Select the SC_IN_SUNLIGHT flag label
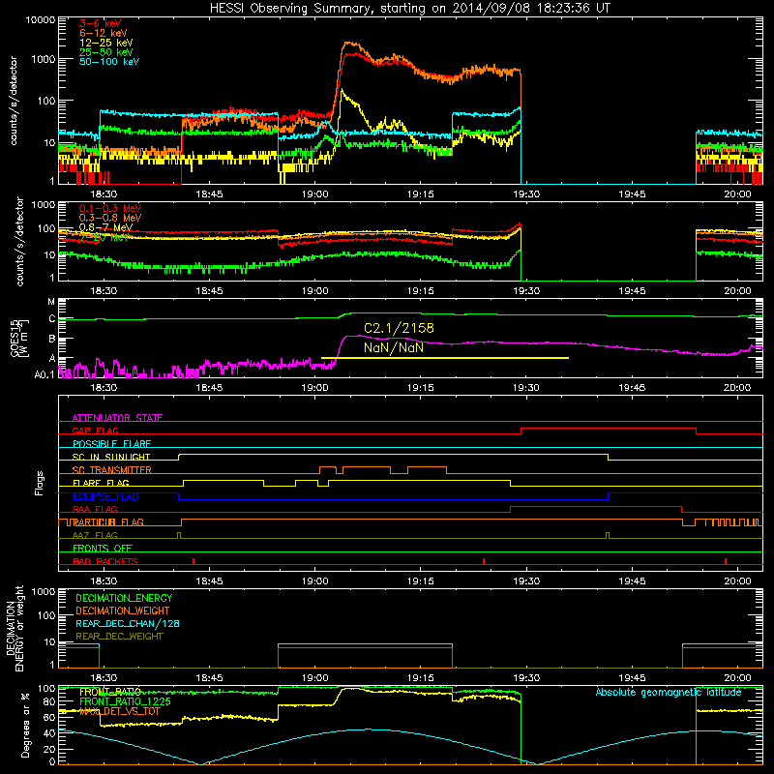 (x=111, y=457)
